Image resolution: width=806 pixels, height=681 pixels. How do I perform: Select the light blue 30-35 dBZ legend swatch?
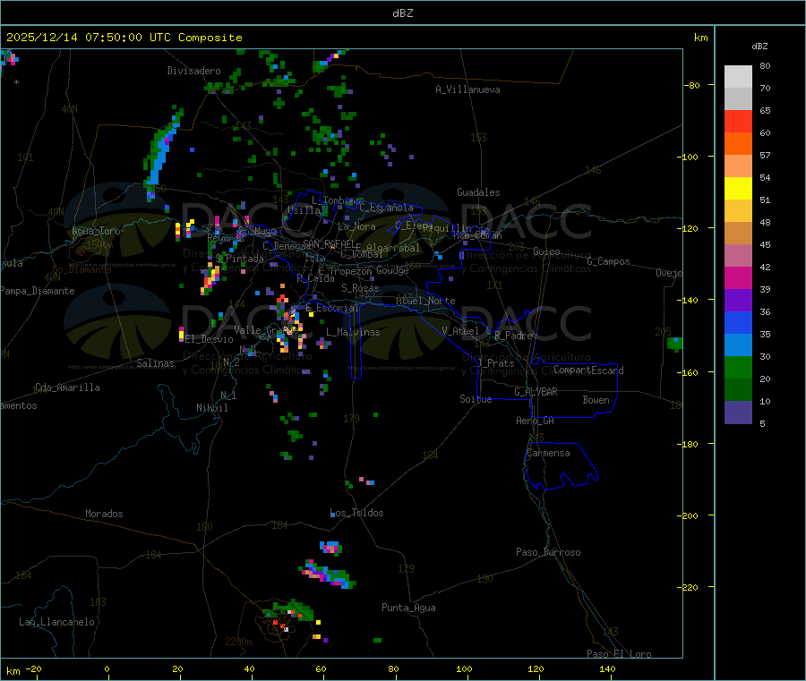click(738, 345)
